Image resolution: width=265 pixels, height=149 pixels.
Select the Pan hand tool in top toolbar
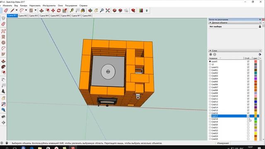96,10
